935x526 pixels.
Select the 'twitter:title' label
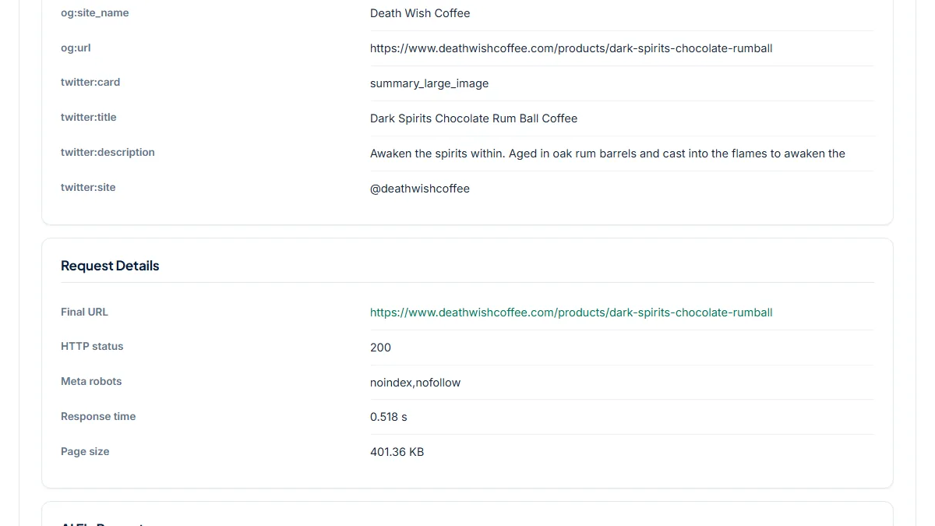(89, 117)
